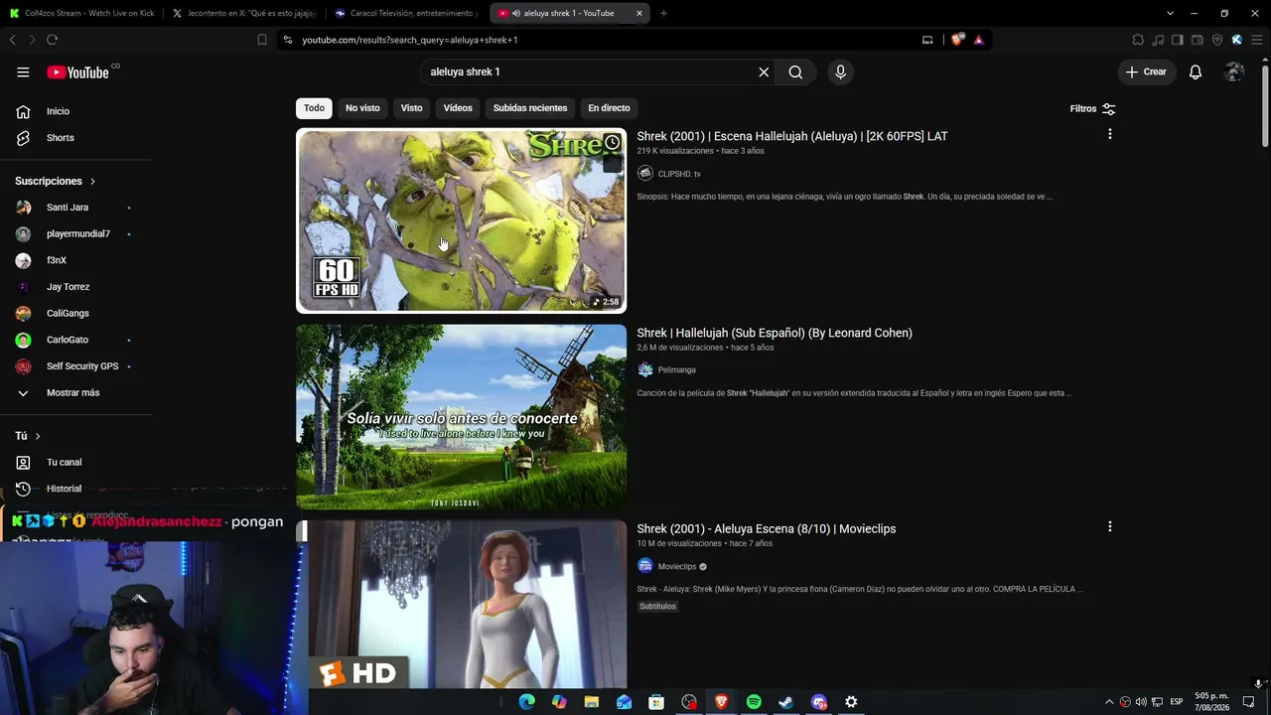Screen dimensions: 1271x715
Task: Start voice search with the microphone
Action: [840, 71]
